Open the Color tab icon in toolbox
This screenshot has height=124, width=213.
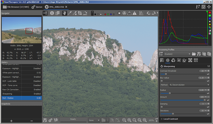173,60
